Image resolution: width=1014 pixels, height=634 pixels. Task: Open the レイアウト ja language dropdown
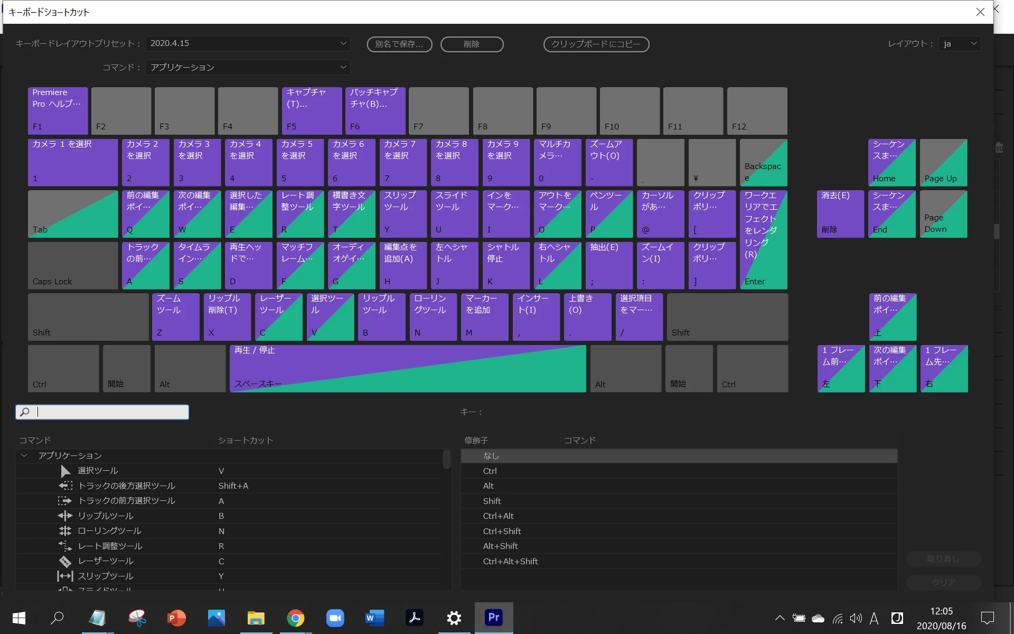click(960, 44)
